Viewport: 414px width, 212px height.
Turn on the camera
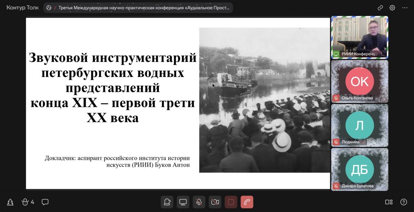(x=215, y=202)
